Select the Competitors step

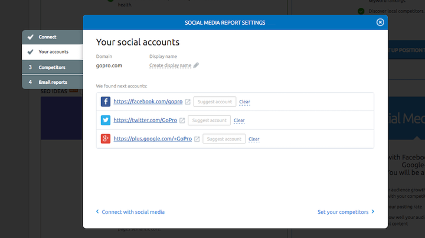pos(53,67)
